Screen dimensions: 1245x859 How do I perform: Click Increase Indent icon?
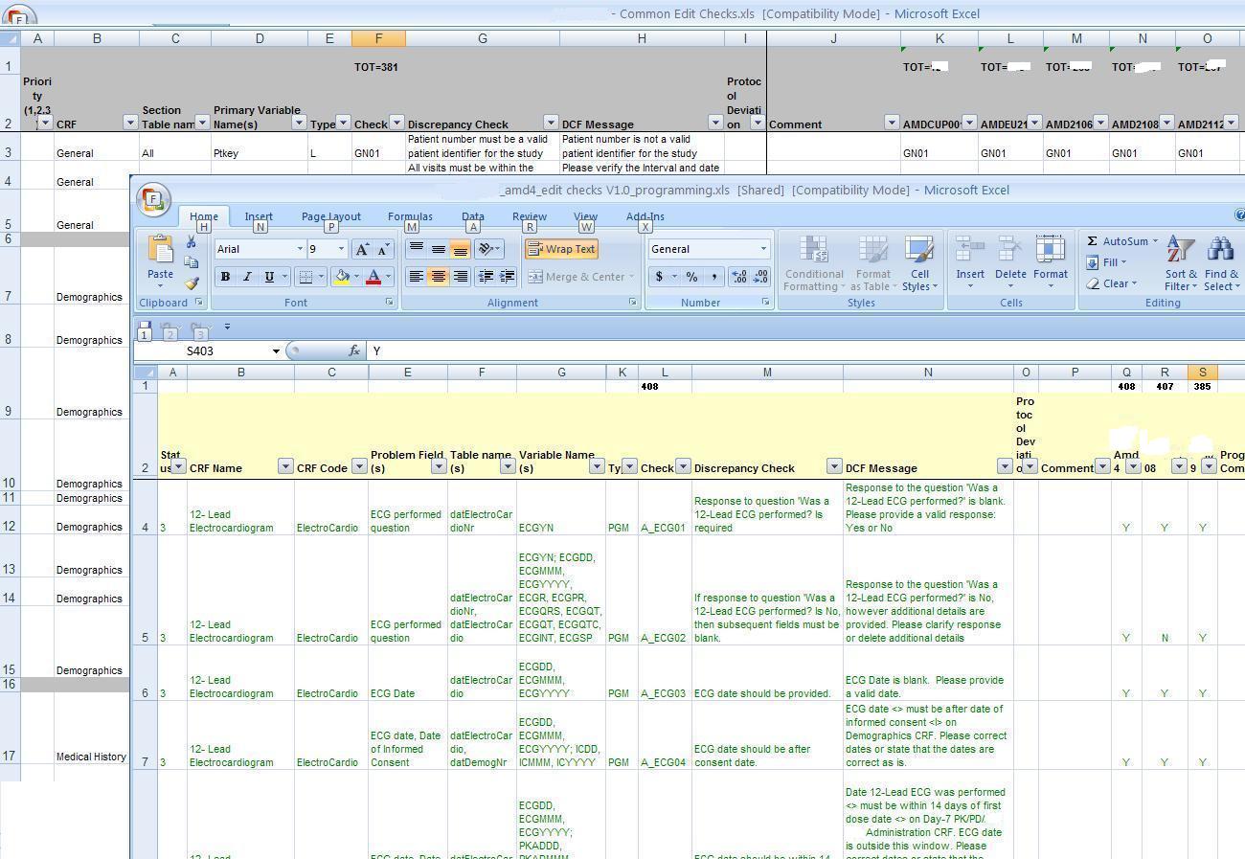(x=507, y=277)
